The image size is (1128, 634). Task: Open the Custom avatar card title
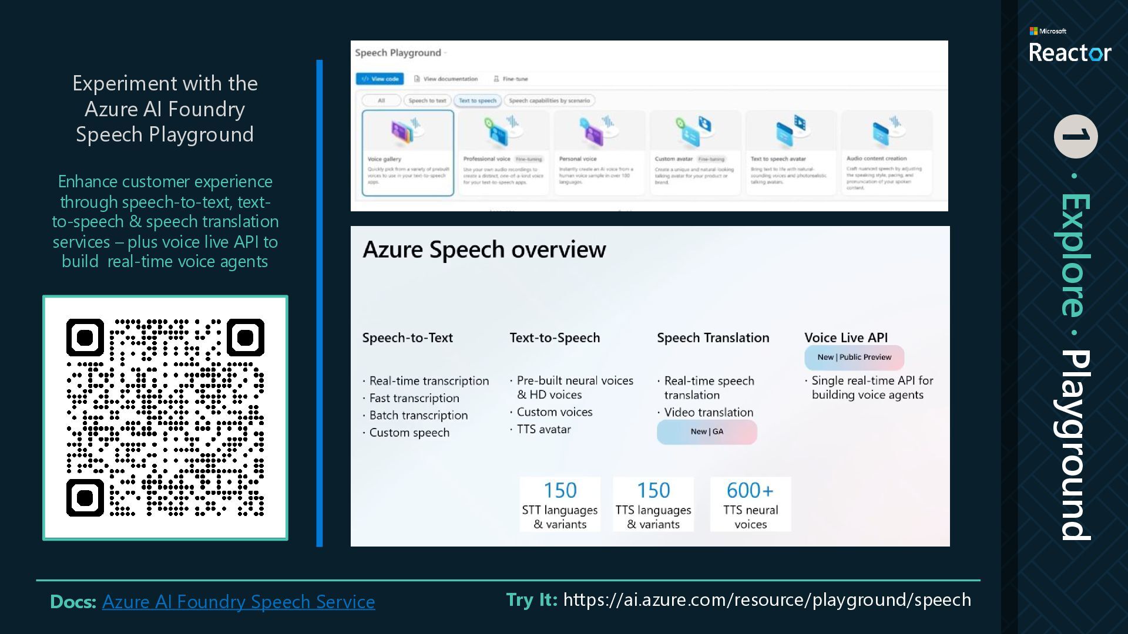tap(674, 159)
